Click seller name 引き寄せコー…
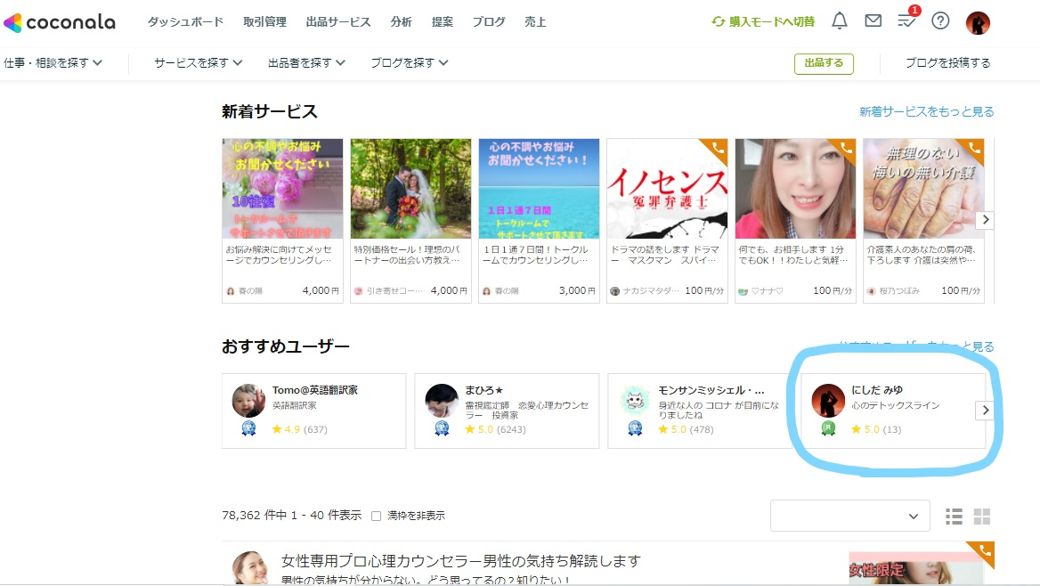Screen dimensions: 1040x586 (x=394, y=290)
